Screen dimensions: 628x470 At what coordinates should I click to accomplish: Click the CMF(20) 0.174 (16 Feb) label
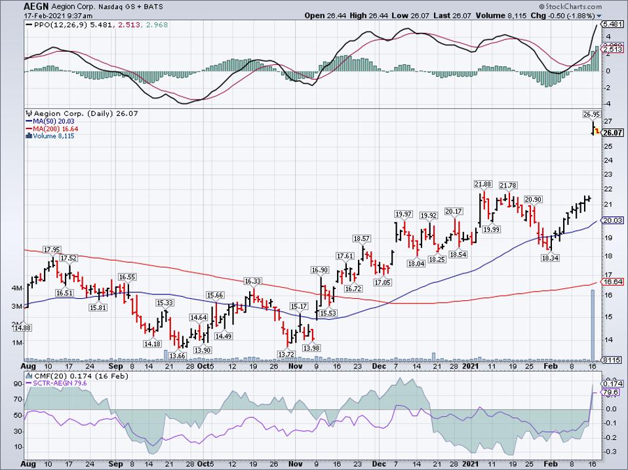coord(81,376)
